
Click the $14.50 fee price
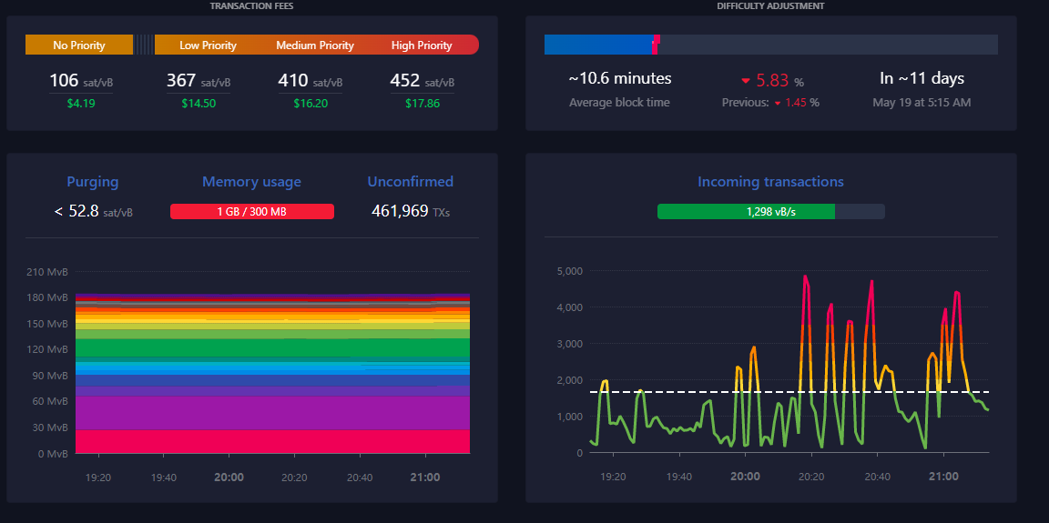click(x=199, y=104)
